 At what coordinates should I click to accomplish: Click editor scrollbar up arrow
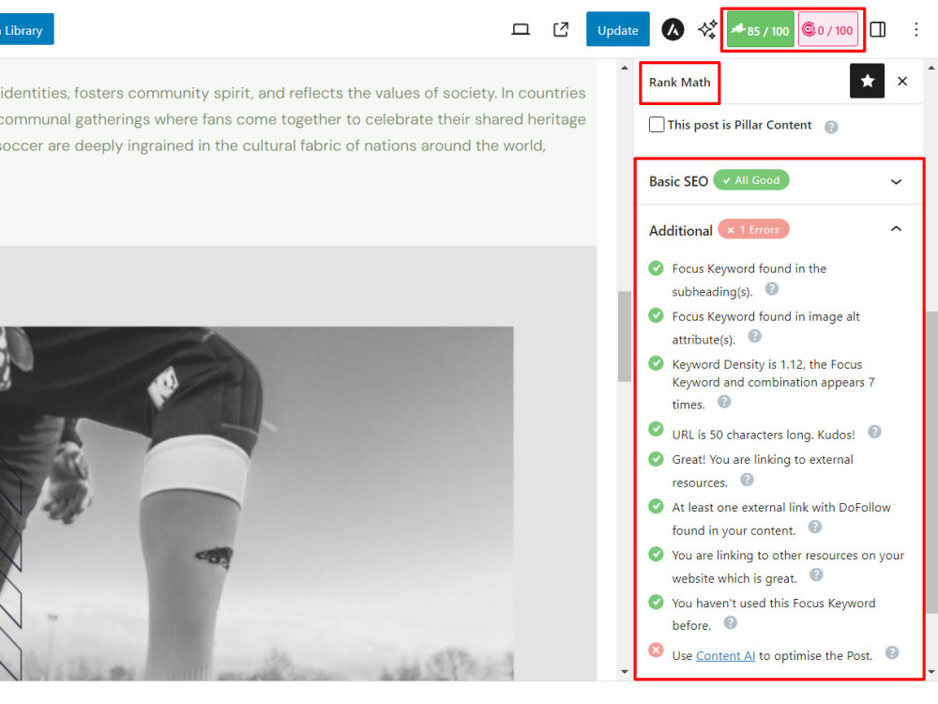(x=624, y=68)
